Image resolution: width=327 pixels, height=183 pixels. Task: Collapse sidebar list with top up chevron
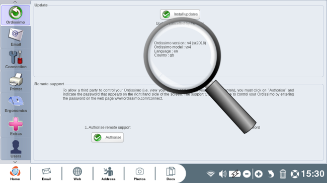pyautogui.click(x=15, y=2)
